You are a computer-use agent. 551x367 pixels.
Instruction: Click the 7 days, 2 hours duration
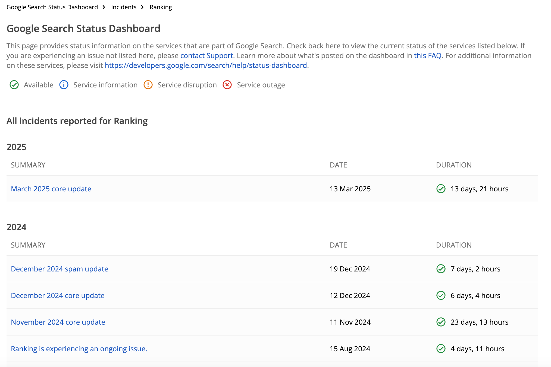click(475, 269)
